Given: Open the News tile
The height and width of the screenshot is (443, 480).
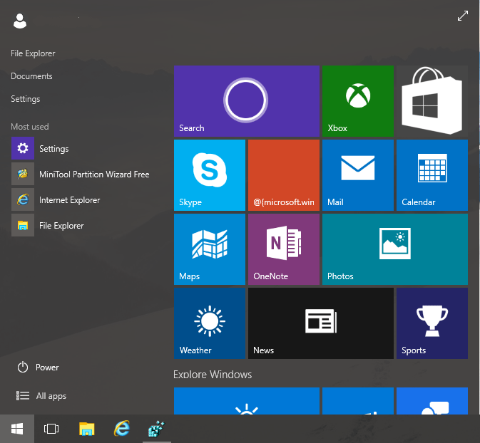Looking at the screenshot, I should pos(321,323).
